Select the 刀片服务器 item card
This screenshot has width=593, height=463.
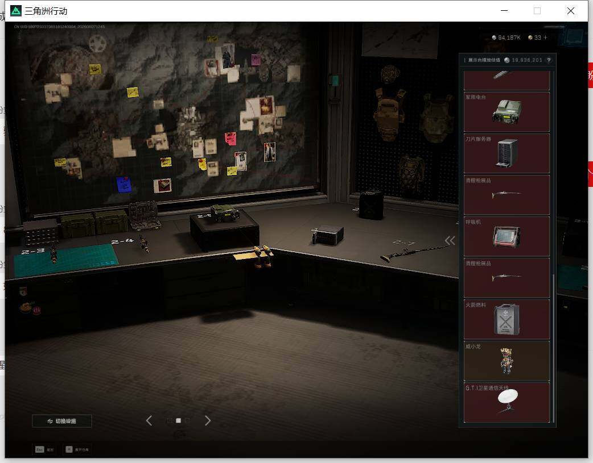point(506,153)
